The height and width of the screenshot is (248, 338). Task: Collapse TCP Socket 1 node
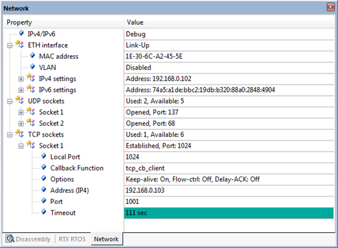point(21,146)
